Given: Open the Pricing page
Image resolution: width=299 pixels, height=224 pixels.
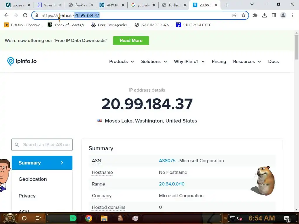Looking at the screenshot, I should (x=219, y=62).
